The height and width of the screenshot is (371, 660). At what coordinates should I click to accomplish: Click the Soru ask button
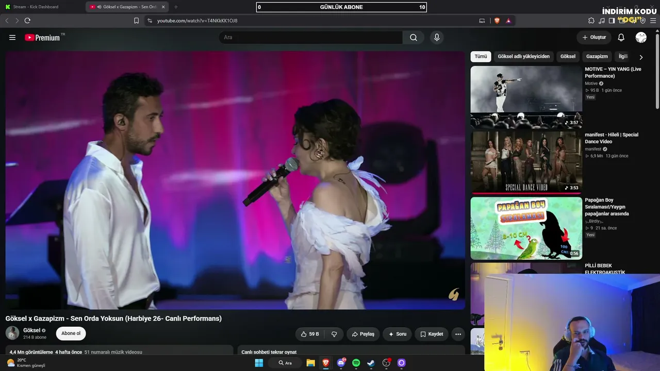pos(398,334)
